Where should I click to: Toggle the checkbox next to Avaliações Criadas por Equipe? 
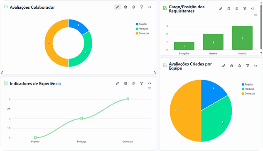(165, 65)
